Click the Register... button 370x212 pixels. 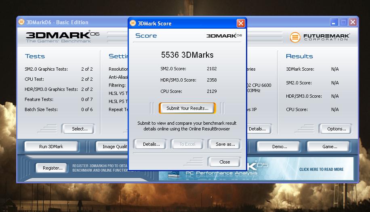[52, 168]
